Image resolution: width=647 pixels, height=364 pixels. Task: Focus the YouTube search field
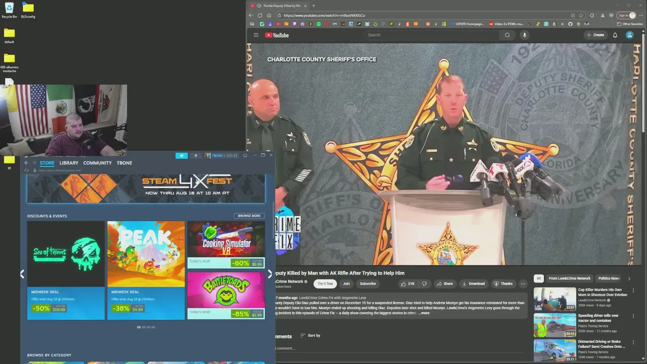432,35
